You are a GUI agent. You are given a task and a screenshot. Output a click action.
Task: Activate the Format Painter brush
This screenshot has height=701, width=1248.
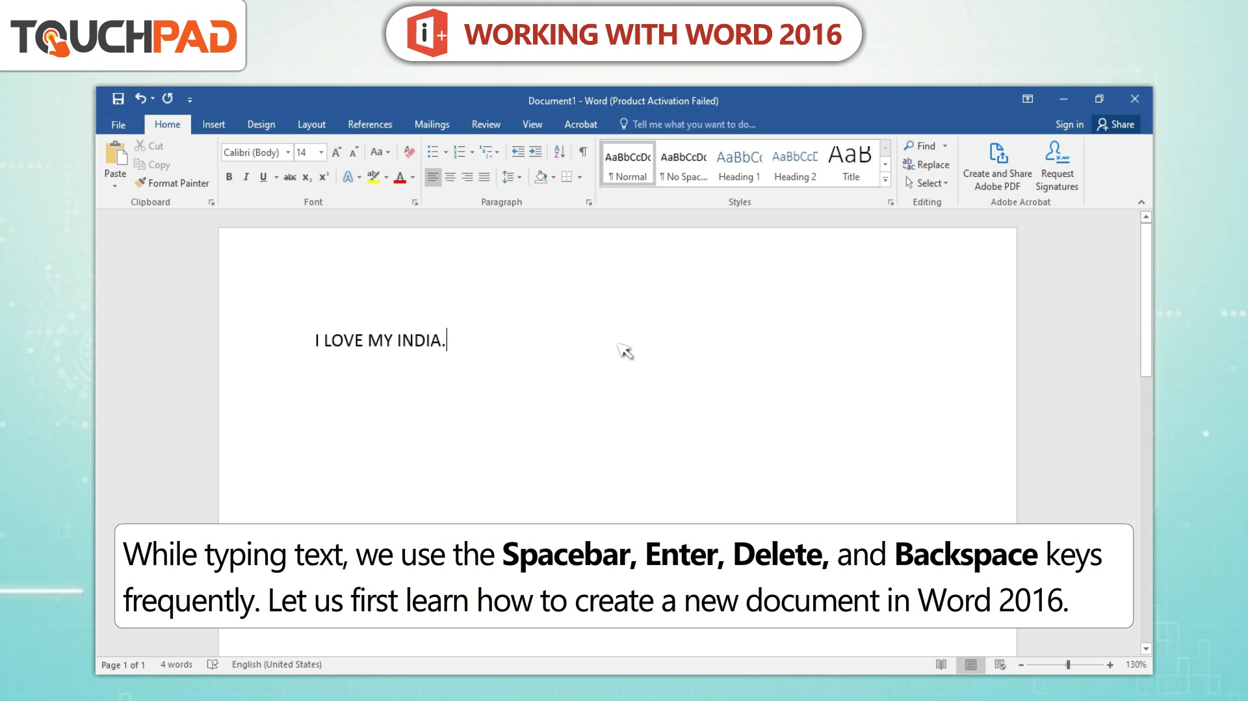172,183
